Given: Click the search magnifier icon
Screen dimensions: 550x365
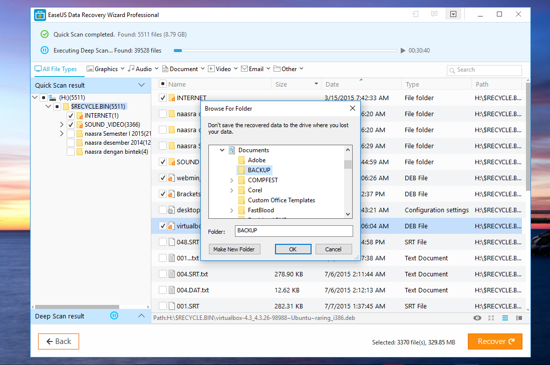Looking at the screenshot, I should pos(452,70).
